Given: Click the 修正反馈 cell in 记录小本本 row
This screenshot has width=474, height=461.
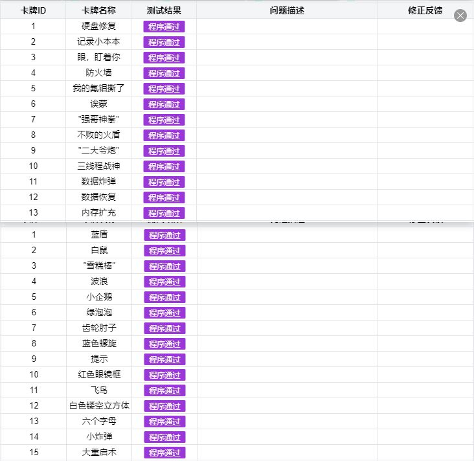Looking at the screenshot, I should tap(425, 41).
